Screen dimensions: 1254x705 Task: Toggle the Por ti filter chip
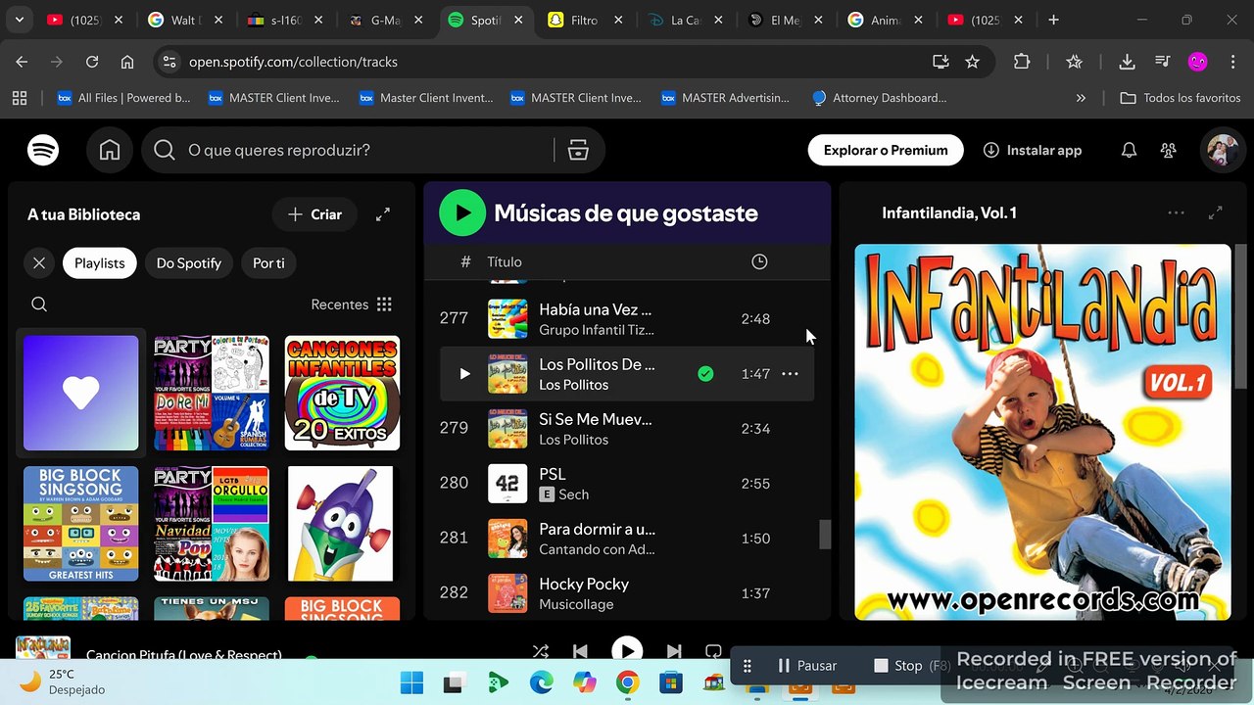268,263
